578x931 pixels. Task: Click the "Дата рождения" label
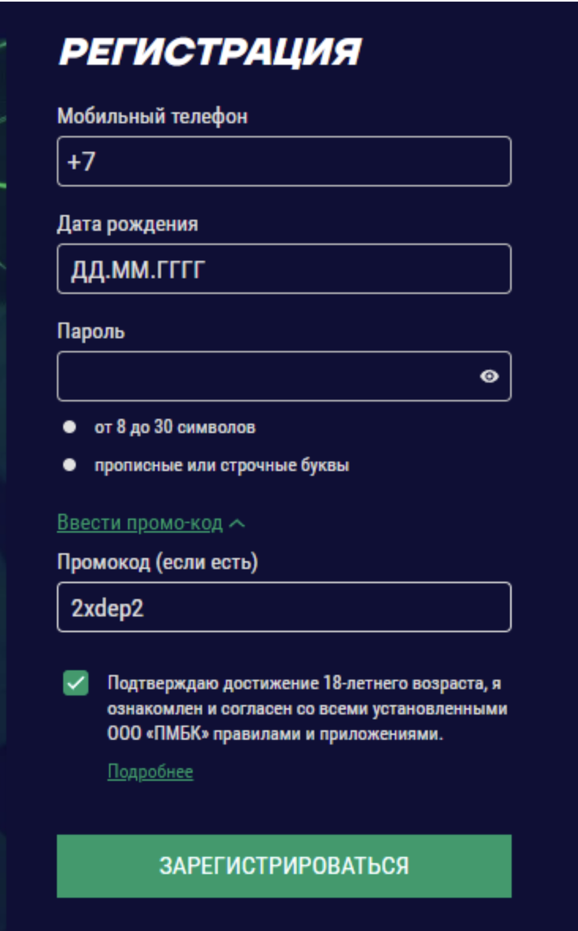(x=127, y=224)
